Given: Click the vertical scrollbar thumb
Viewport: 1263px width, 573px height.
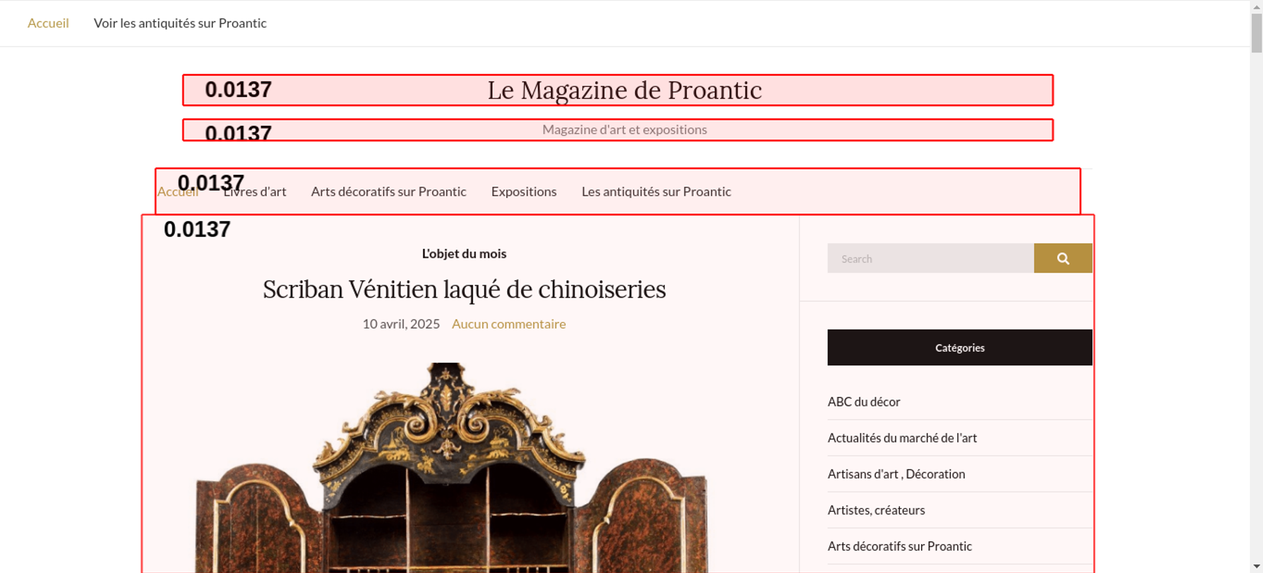Looking at the screenshot, I should (x=1256, y=33).
